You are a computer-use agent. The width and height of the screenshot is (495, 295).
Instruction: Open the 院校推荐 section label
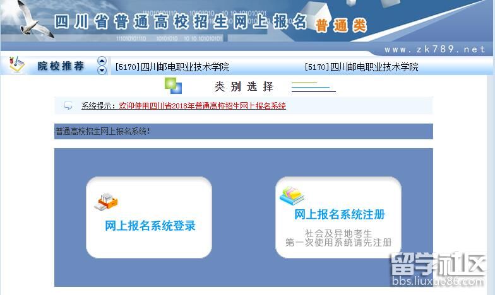[x=61, y=66]
